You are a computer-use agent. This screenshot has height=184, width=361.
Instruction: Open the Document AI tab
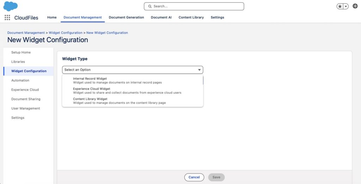[x=161, y=18]
